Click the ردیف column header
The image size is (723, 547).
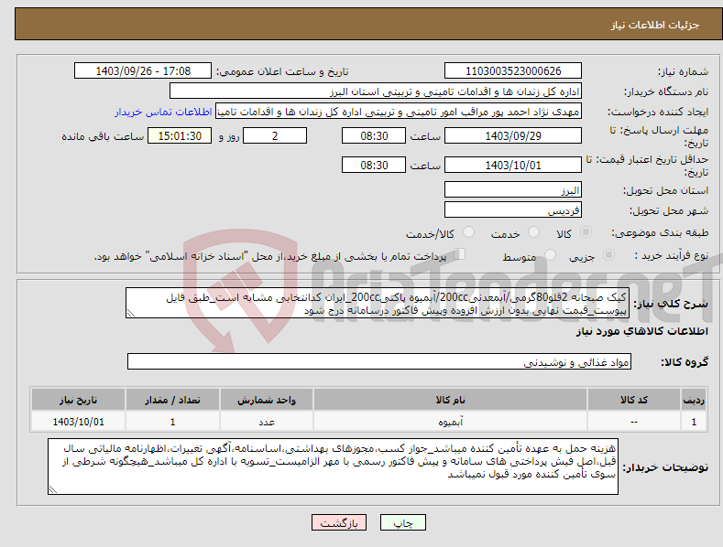(x=694, y=400)
